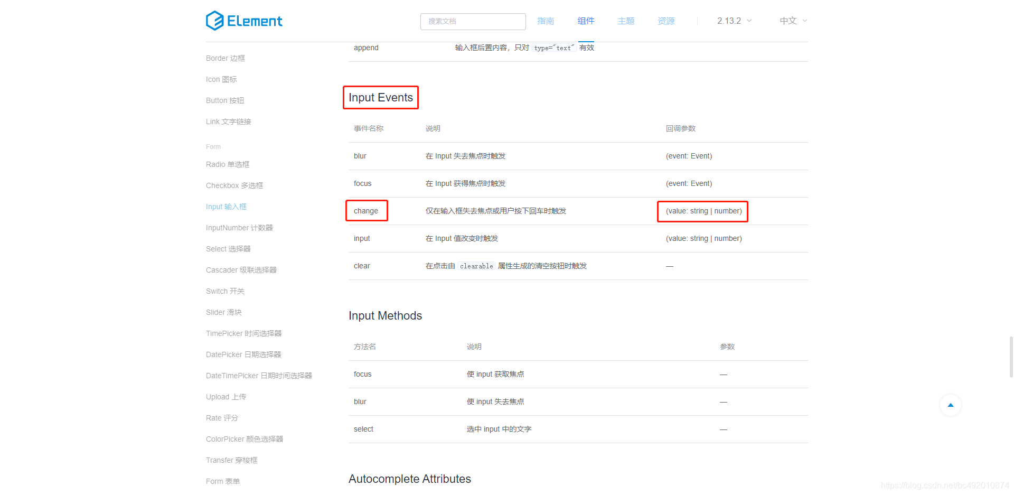Image resolution: width=1014 pixels, height=495 pixels.
Task: Click the change event name cell
Action: pos(366,211)
